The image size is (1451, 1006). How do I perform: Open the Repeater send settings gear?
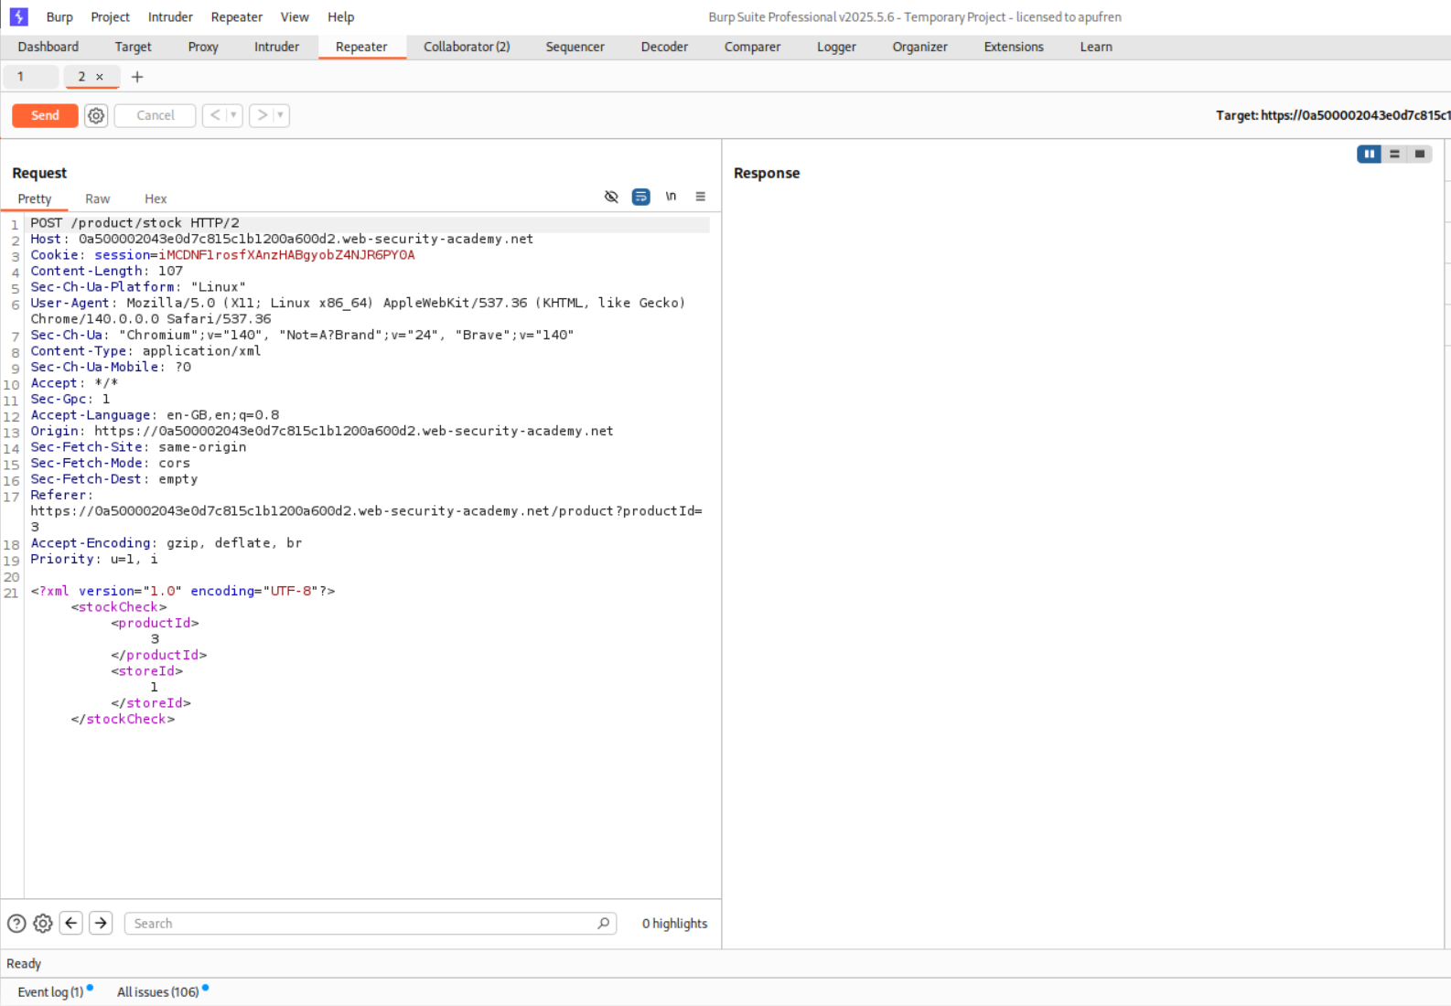point(96,115)
